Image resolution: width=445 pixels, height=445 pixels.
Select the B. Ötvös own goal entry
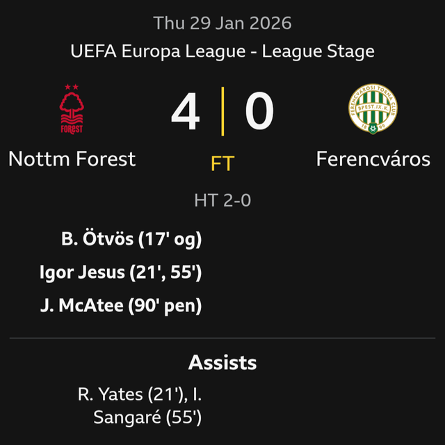(x=131, y=240)
